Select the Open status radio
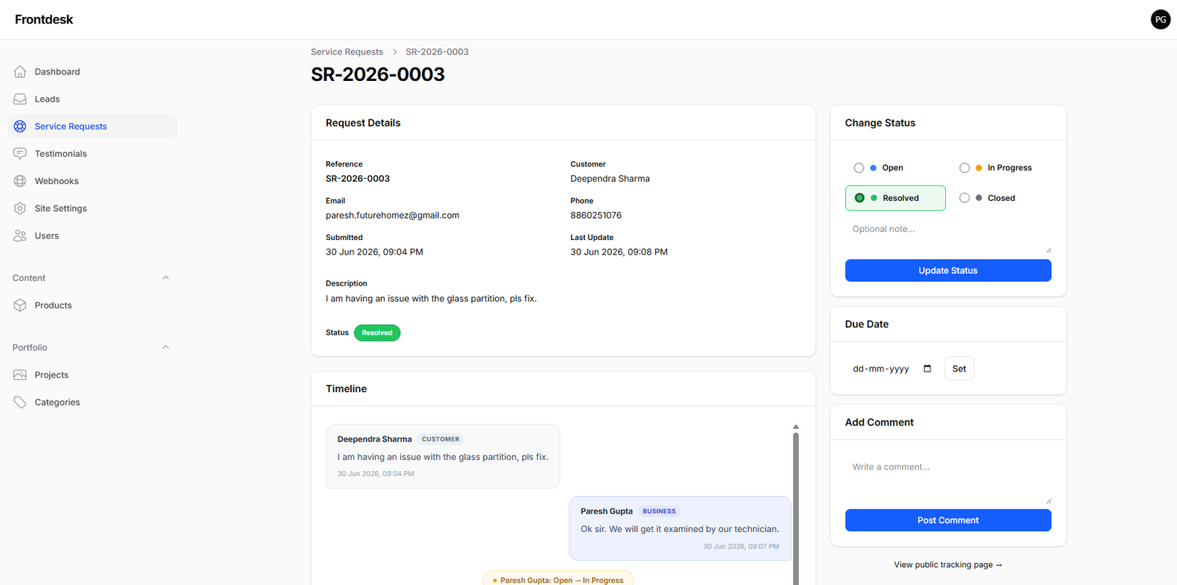Image resolution: width=1177 pixels, height=585 pixels. pos(858,168)
